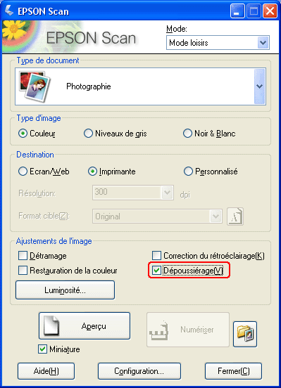Screen dimensions: 281x388
Task: Click the Photographie document type thumbnail
Action: [35, 86]
